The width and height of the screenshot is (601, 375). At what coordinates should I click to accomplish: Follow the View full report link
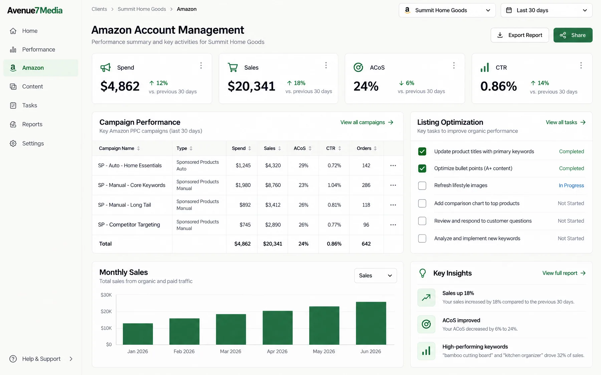564,273
